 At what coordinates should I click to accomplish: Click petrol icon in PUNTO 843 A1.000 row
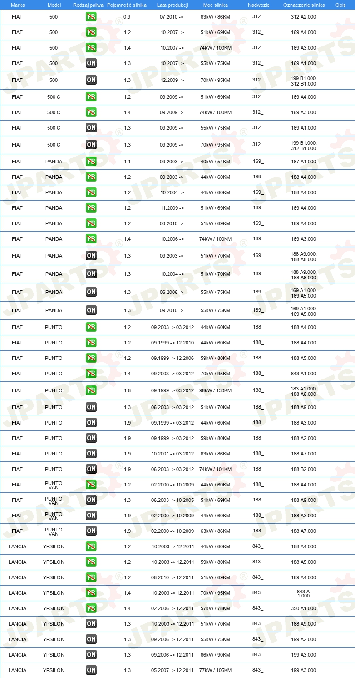click(x=91, y=374)
